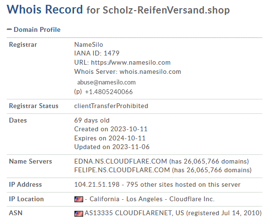Viewport: 263px width, 221px height.
Task: Click the registrar phone number +1.4805240066
Action: (109, 92)
